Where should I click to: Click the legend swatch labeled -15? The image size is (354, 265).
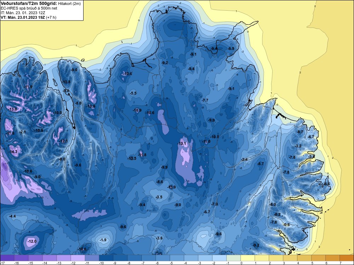[x=35, y=258]
